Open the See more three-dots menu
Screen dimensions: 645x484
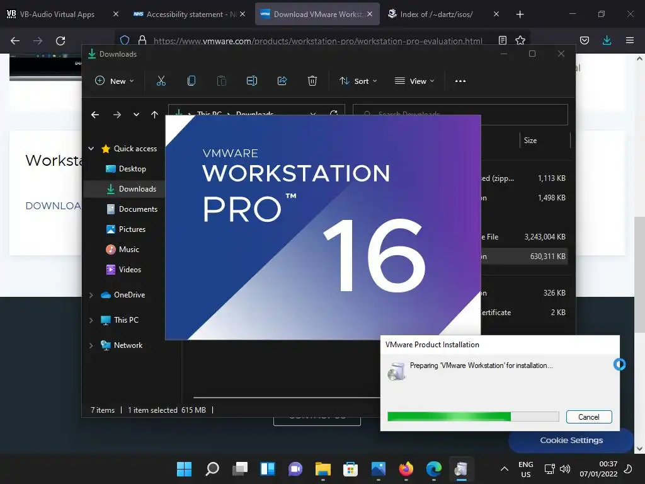tap(460, 81)
